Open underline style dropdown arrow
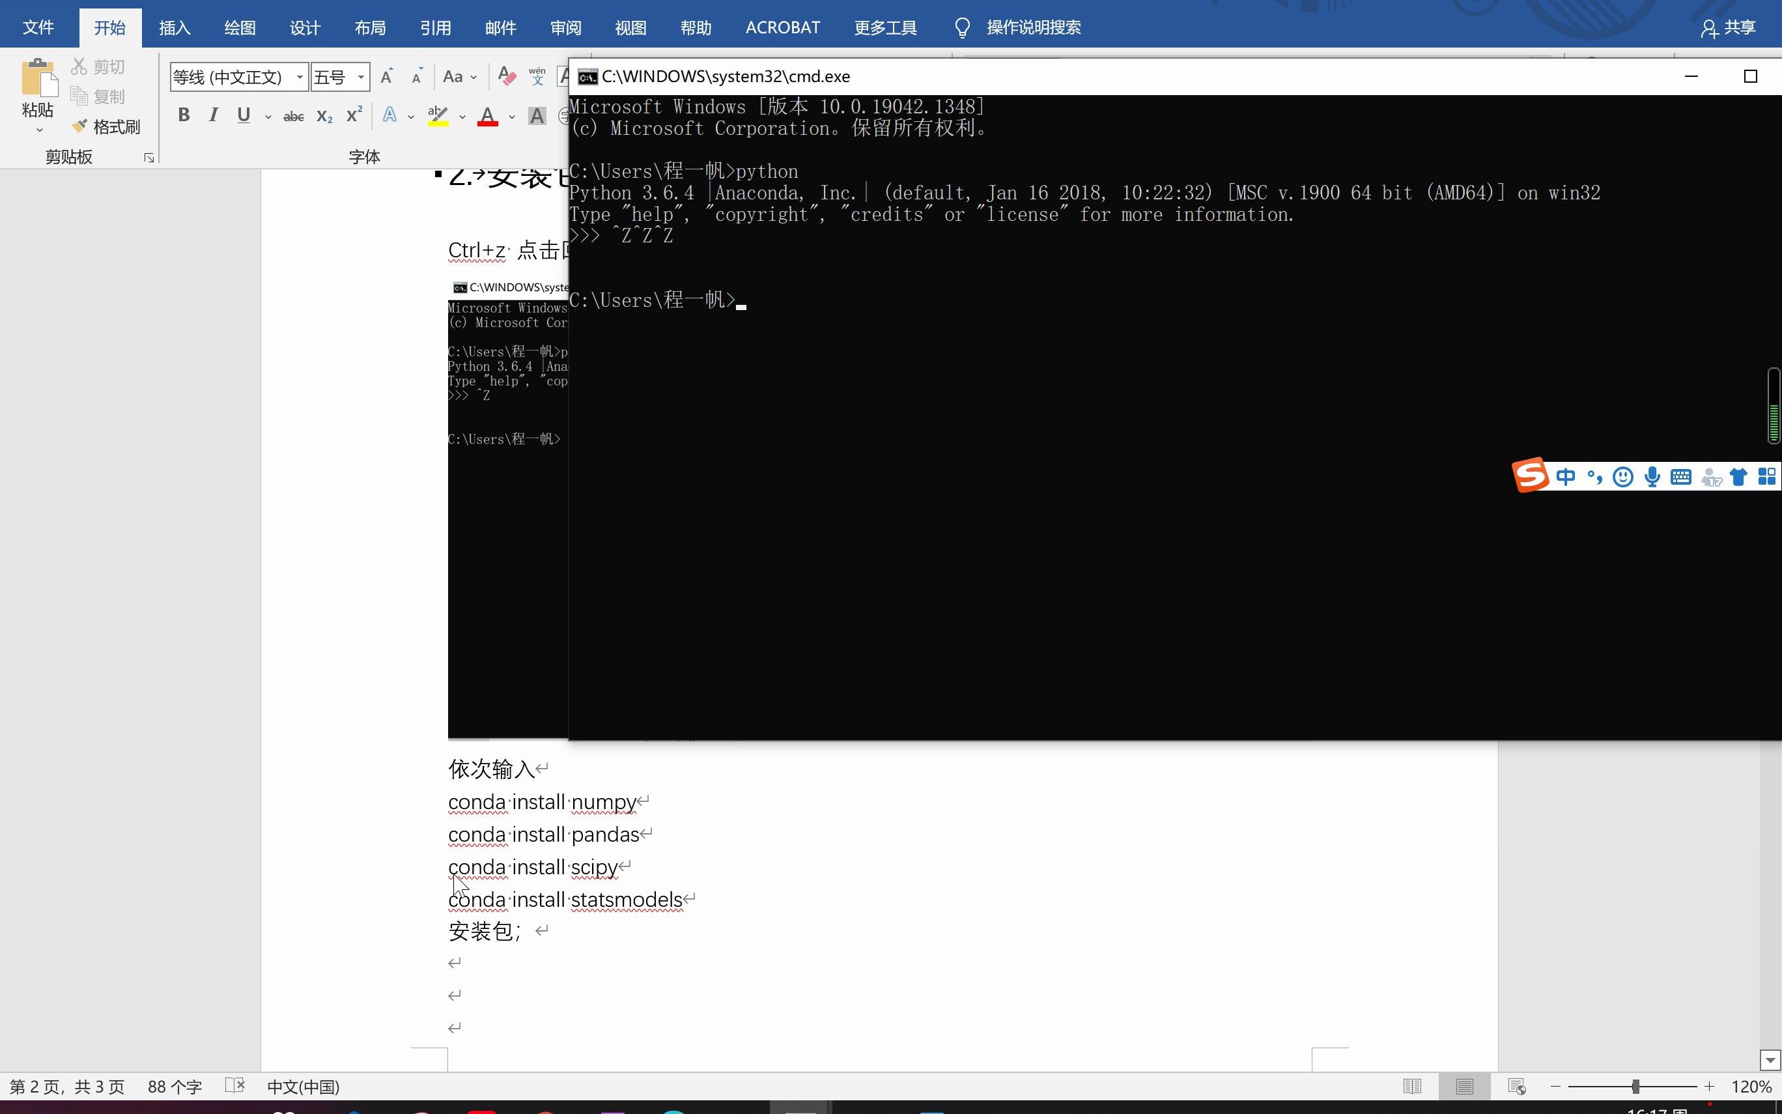Image resolution: width=1782 pixels, height=1114 pixels. [x=268, y=117]
